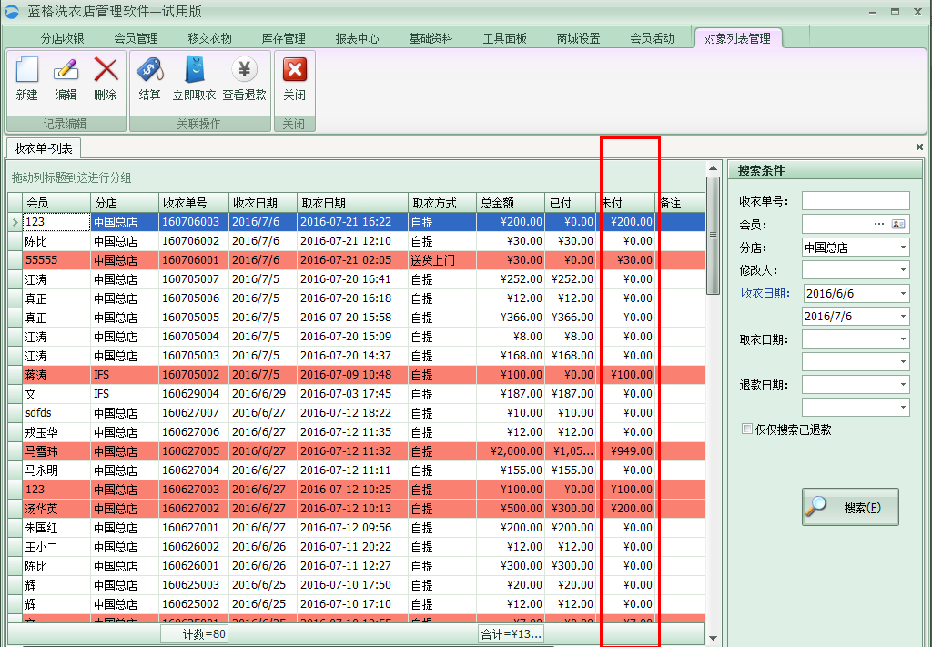
Task: Open the 工具面板 ribbon tab
Action: (504, 38)
